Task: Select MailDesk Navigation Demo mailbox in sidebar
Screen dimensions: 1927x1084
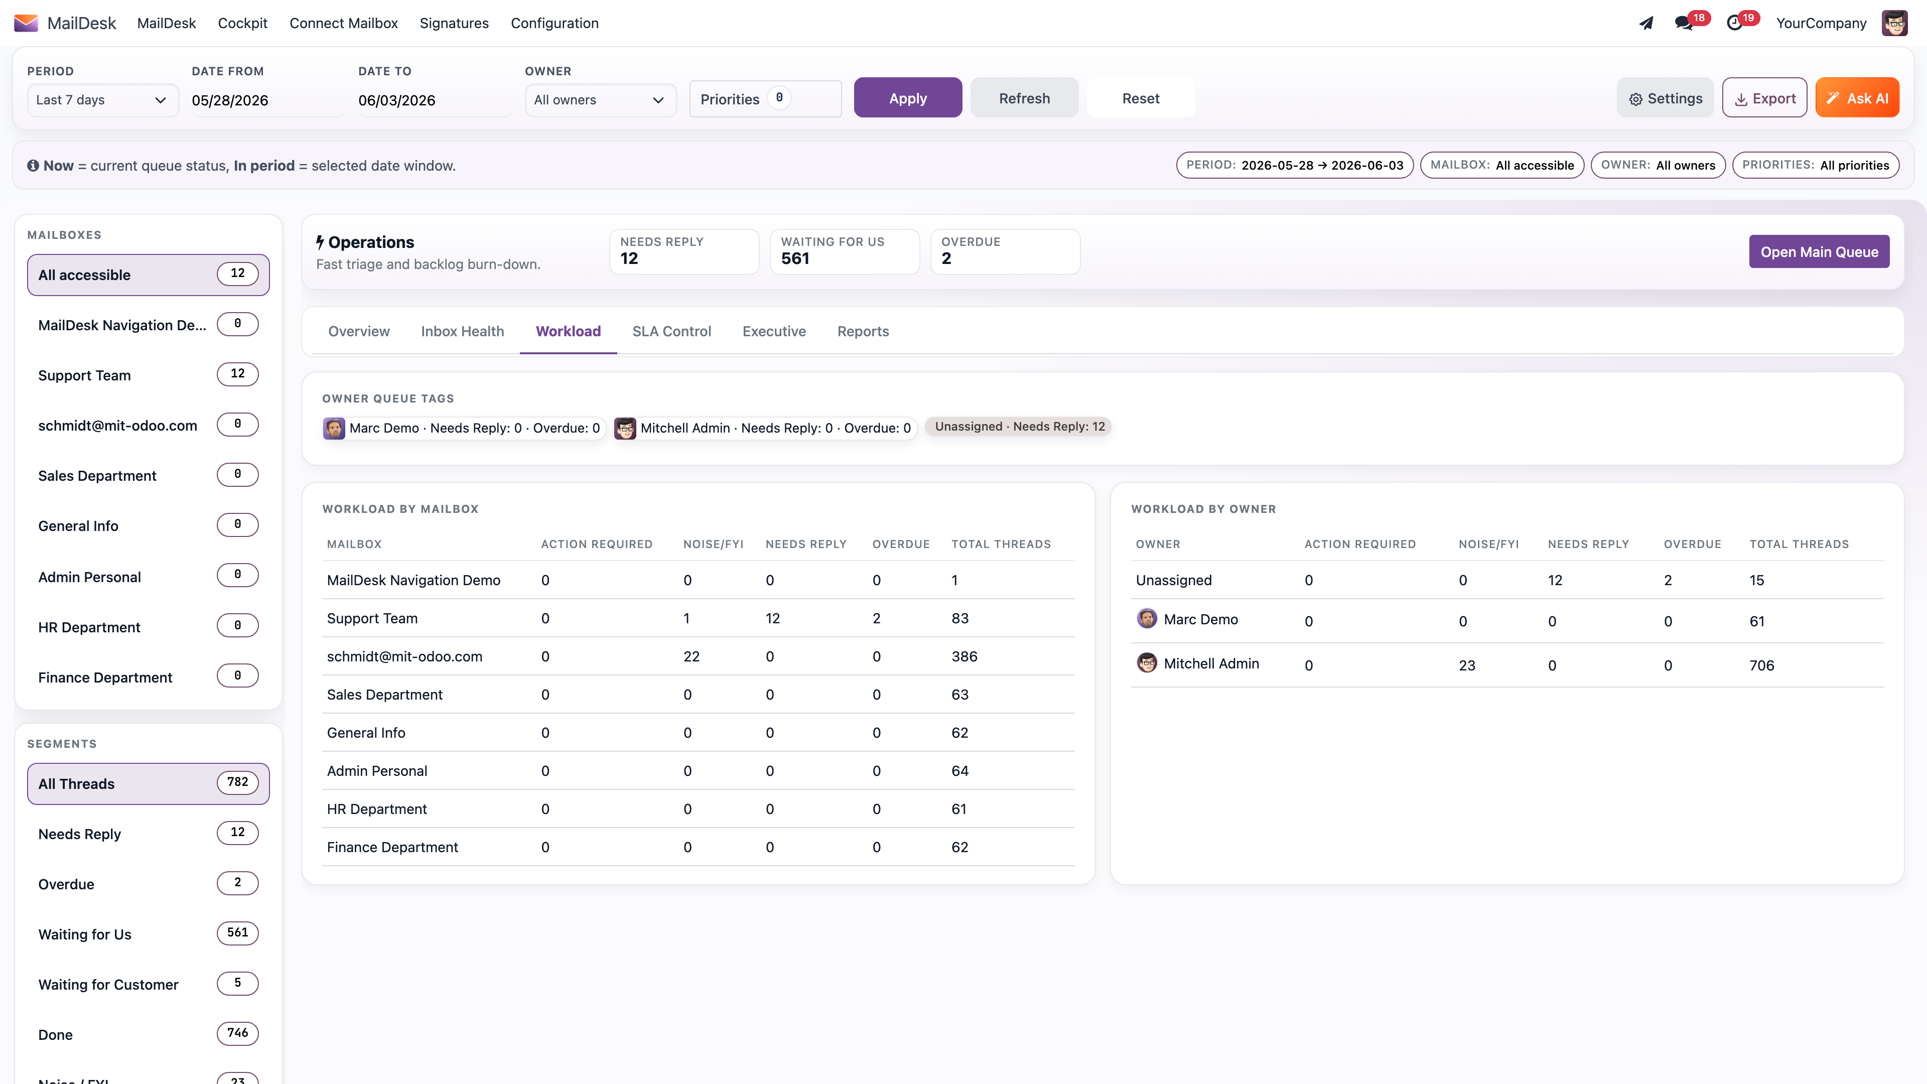Action: coord(148,325)
